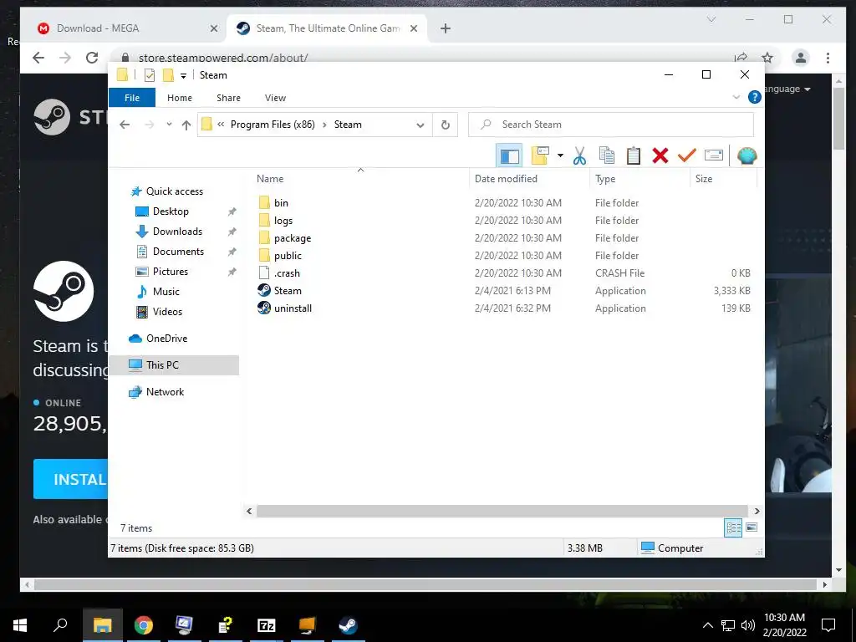Select the package folder

(x=293, y=238)
